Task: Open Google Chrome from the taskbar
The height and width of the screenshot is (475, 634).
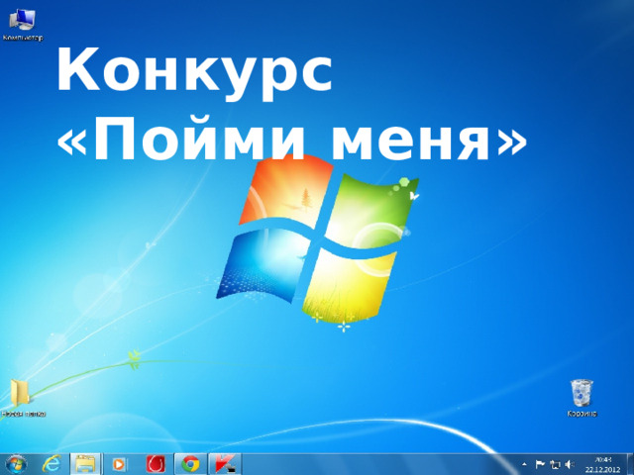Action: coord(190,464)
